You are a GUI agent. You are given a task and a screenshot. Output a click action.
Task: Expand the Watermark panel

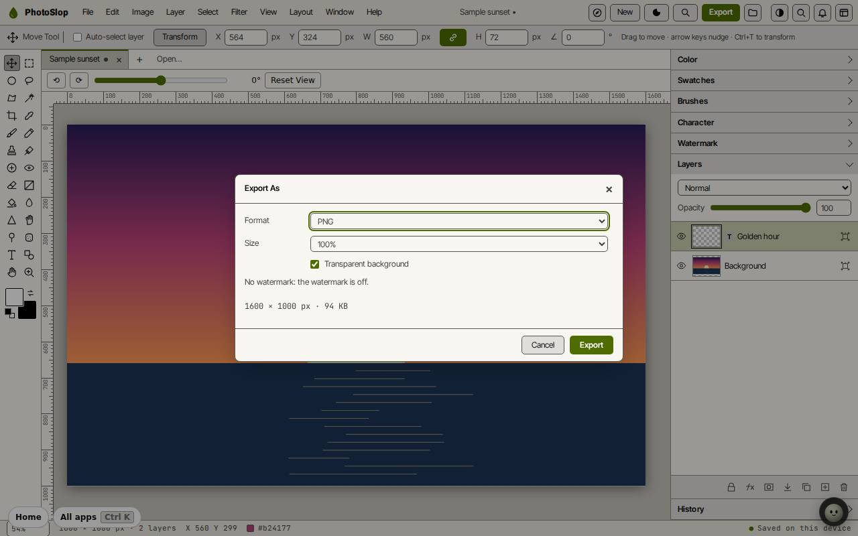[764, 143]
